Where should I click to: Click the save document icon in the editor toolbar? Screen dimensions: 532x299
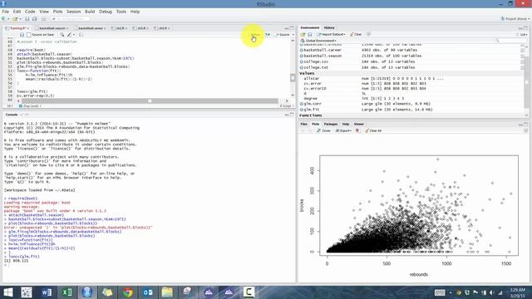(22, 35)
